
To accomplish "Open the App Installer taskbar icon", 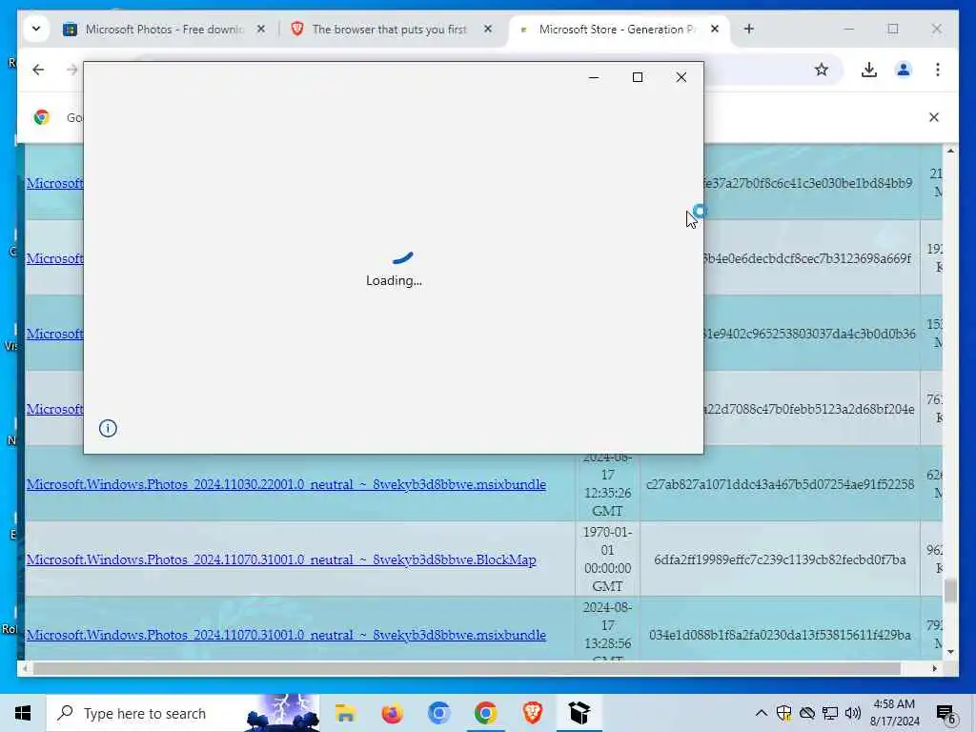I will [x=579, y=713].
